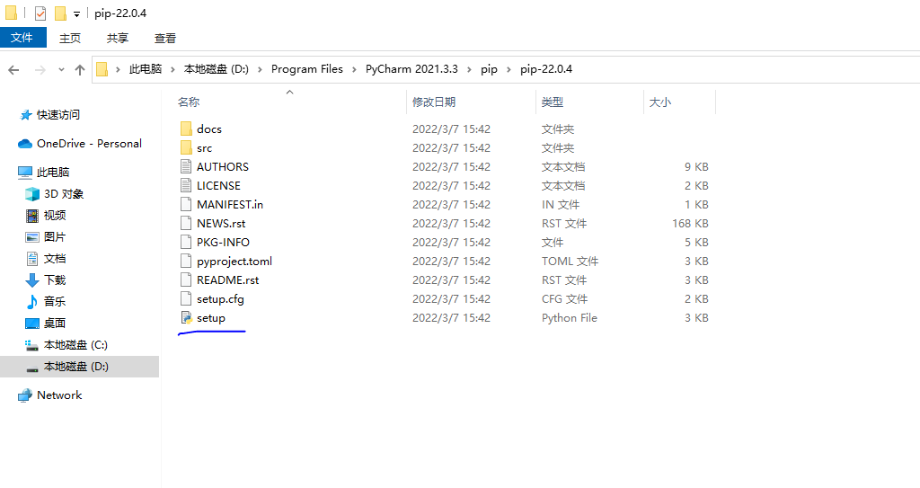
Task: Click the Python File type label
Action: pyautogui.click(x=569, y=318)
